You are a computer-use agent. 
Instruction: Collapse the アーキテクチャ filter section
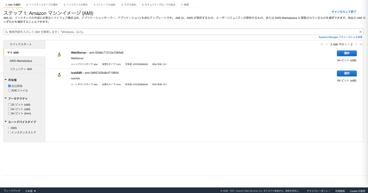6,98
